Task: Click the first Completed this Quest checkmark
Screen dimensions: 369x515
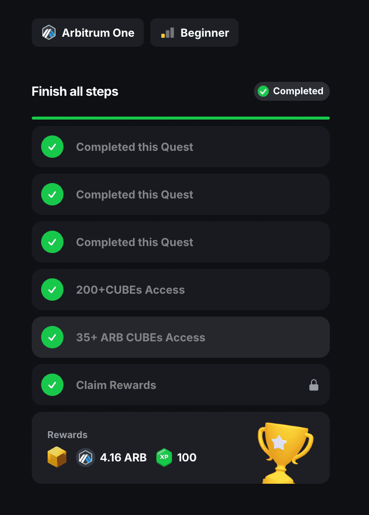Action: [52, 147]
